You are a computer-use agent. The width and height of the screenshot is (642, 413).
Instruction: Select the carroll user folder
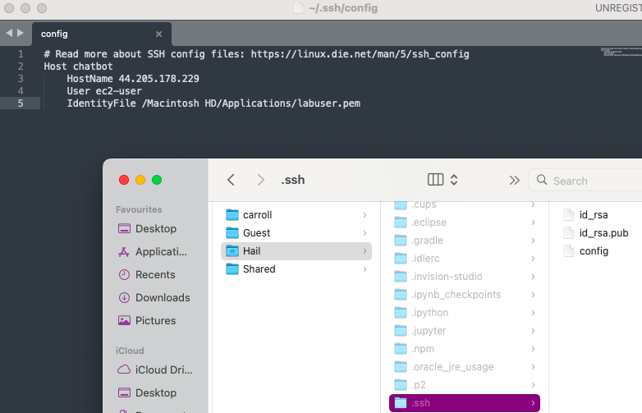(257, 215)
